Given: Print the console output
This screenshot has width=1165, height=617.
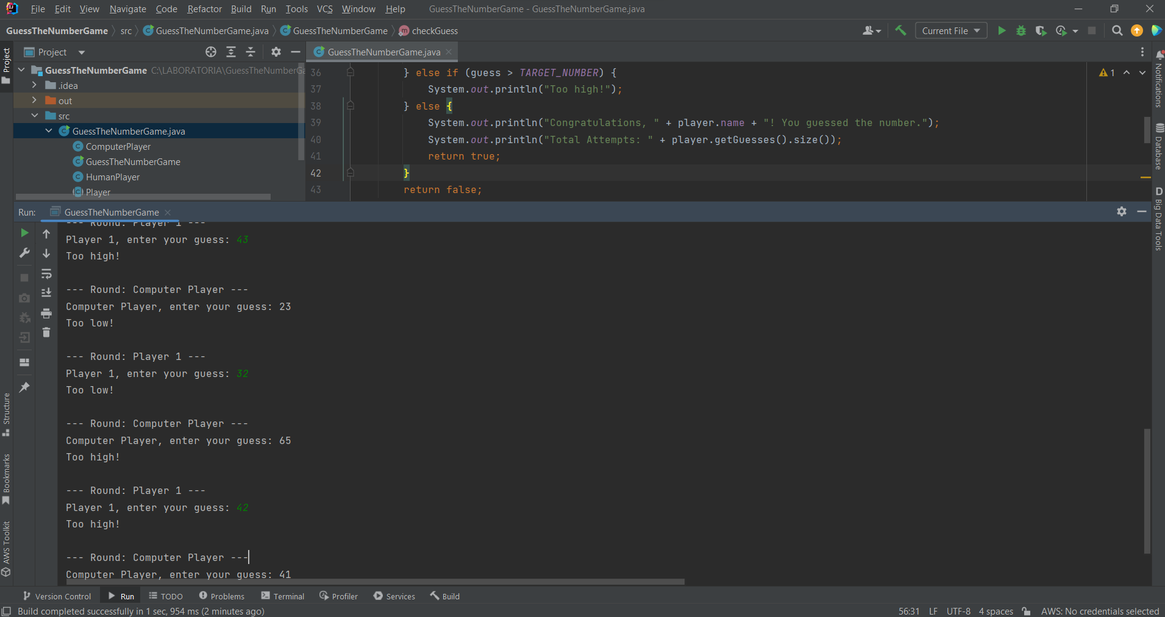Looking at the screenshot, I should pos(46,313).
